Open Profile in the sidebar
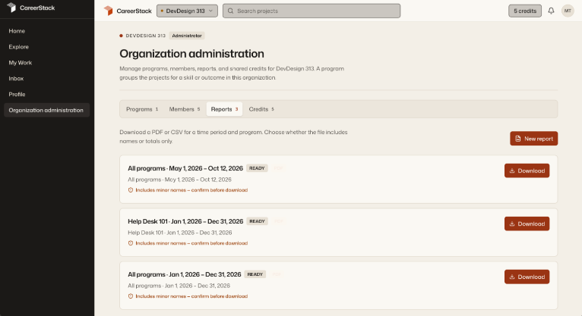 17,95
